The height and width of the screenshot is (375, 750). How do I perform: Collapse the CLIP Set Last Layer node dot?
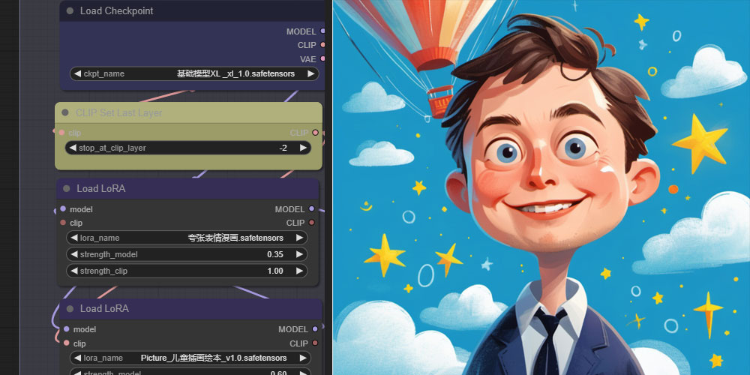(x=65, y=113)
